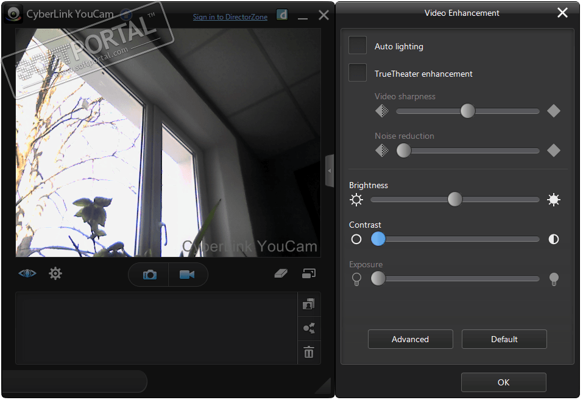The width and height of the screenshot is (583, 400).
Task: Click the YouCam logo icon in title bar
Action: point(14,14)
